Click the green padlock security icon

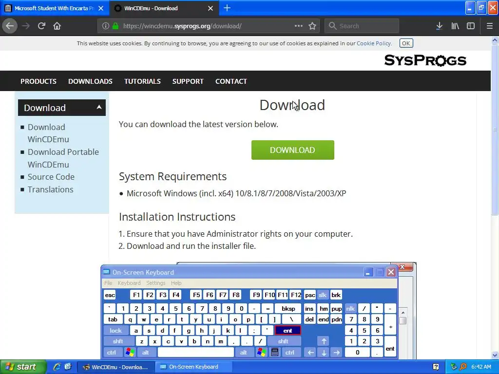pyautogui.click(x=115, y=26)
